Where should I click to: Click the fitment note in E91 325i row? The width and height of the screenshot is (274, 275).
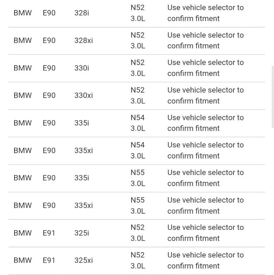click(x=205, y=233)
